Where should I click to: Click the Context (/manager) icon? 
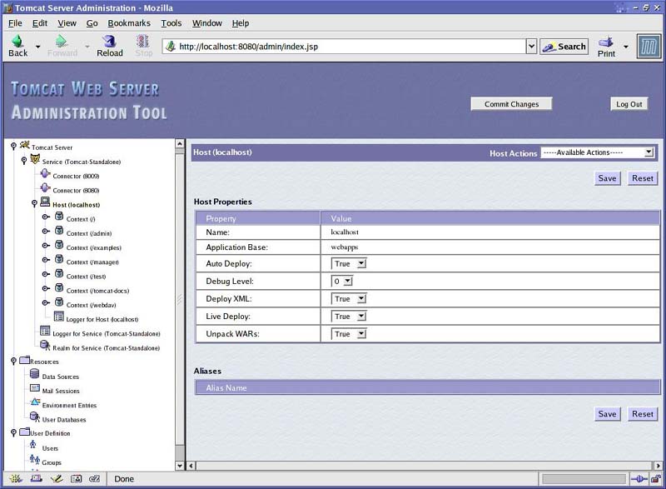(x=59, y=260)
